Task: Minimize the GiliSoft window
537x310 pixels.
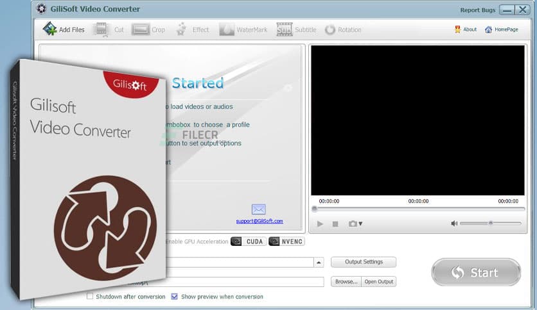Action: (x=507, y=10)
